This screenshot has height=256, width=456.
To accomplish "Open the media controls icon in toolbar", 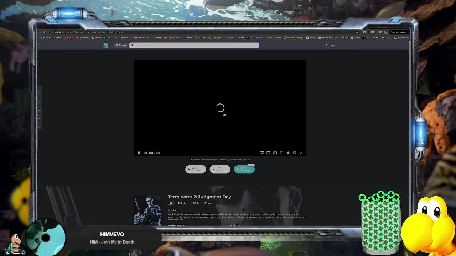I will point(380,32).
